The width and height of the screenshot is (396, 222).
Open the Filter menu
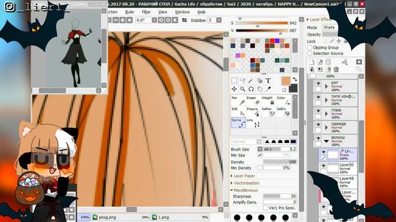coord(146,12)
